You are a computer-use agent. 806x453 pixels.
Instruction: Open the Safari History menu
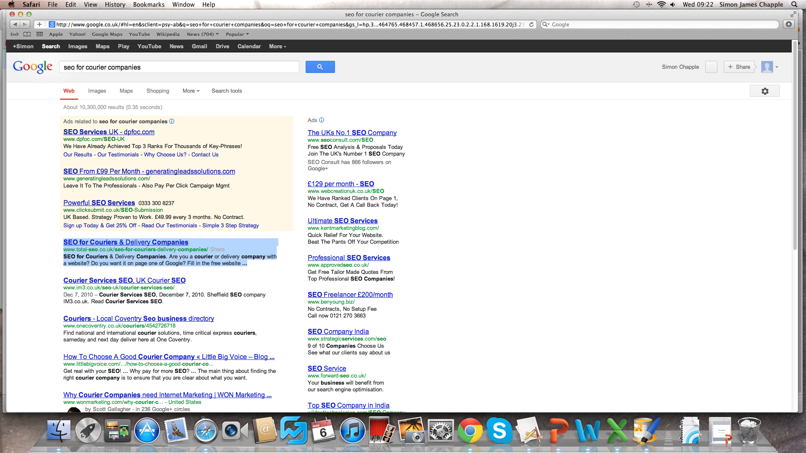pyautogui.click(x=115, y=5)
